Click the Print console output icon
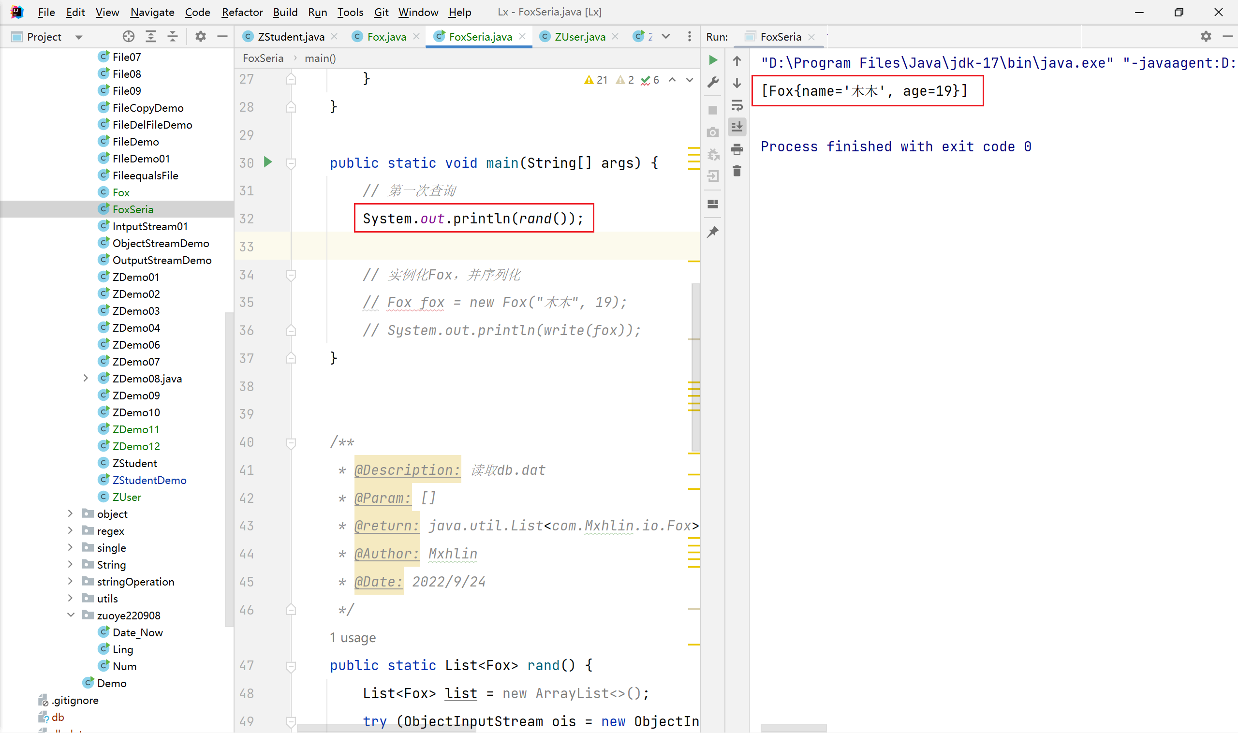Screen dimensions: 1238x733 point(737,148)
